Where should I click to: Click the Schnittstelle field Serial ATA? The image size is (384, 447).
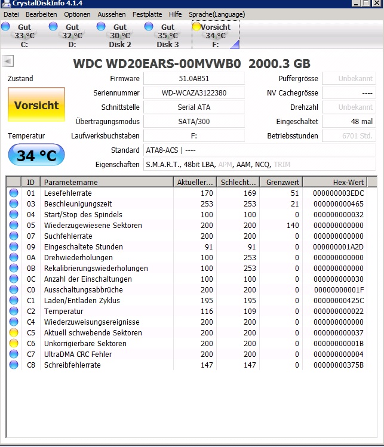pyautogui.click(x=194, y=107)
